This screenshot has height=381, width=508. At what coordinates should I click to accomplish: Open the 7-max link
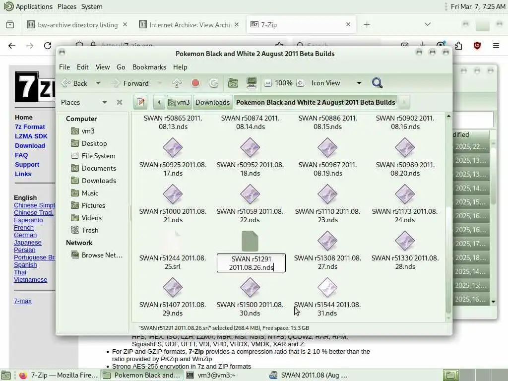23,301
